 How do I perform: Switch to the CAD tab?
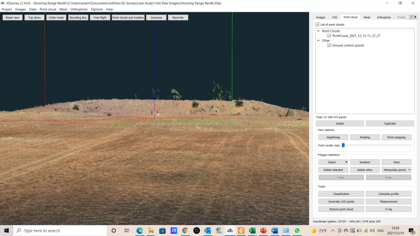pyautogui.click(x=334, y=17)
